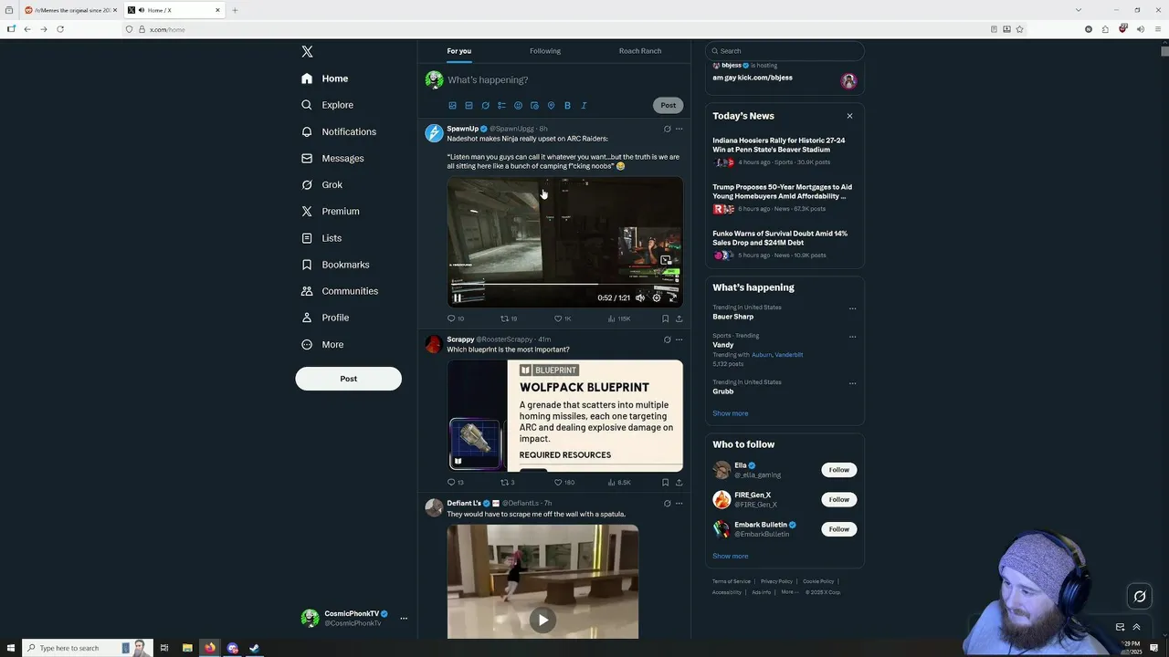View analytics of SpawnUp post

coord(619,318)
